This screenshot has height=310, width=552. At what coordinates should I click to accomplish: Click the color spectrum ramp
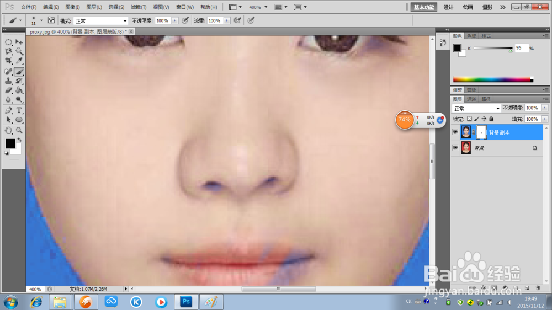[x=493, y=79]
